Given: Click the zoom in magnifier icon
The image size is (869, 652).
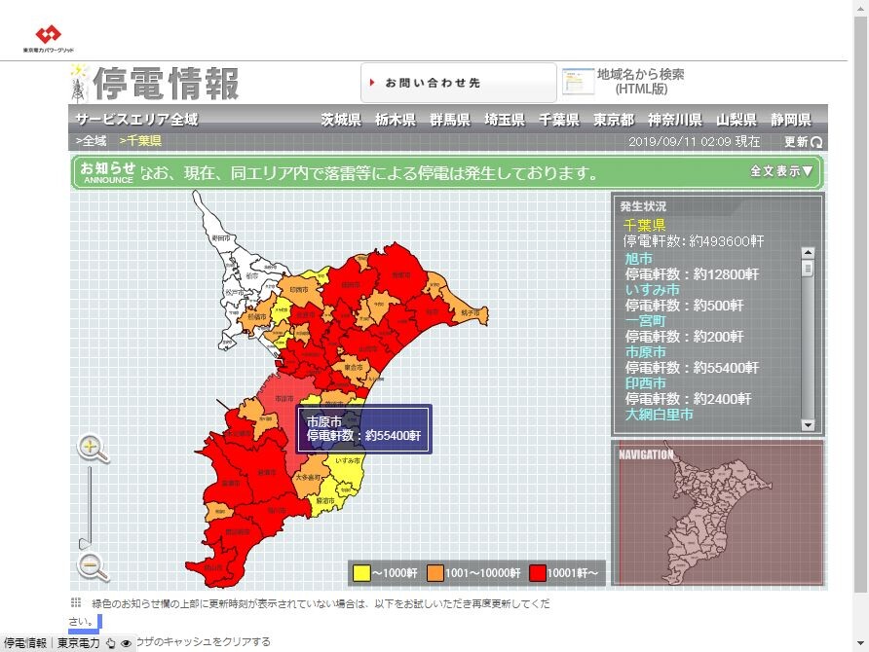Looking at the screenshot, I should point(92,448).
